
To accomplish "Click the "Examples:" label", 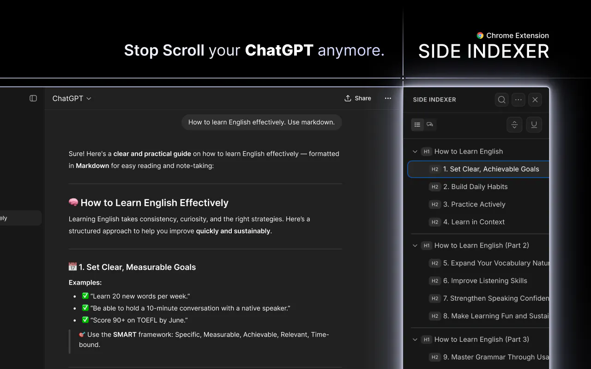I will 85,282.
